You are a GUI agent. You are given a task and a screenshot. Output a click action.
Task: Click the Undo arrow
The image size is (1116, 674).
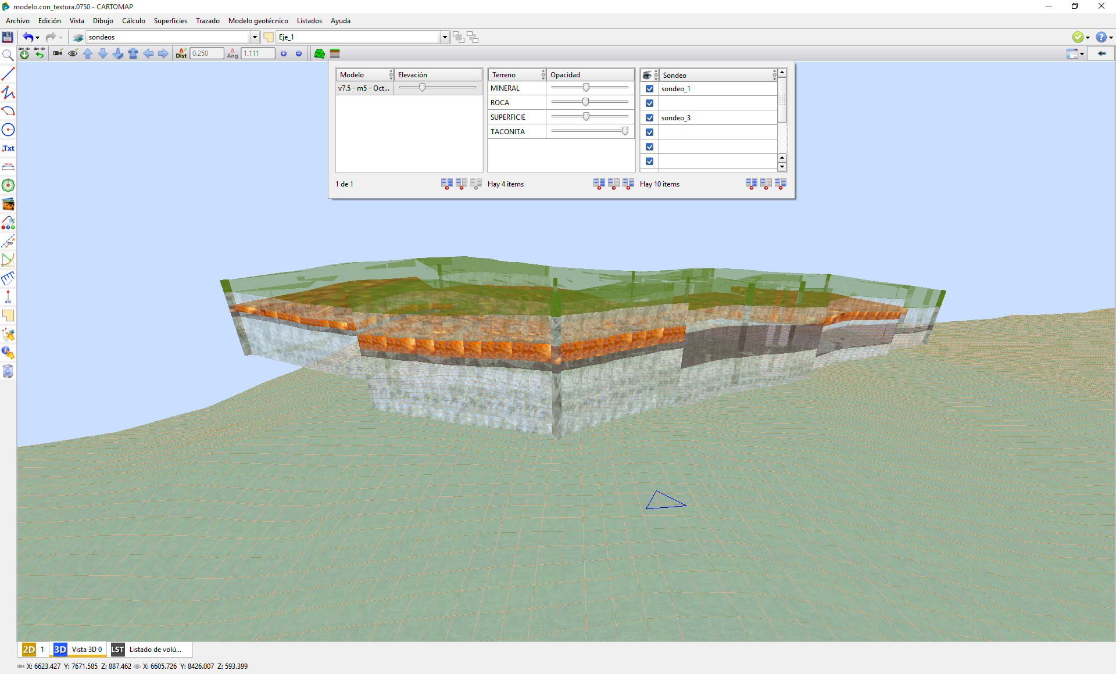click(x=27, y=37)
